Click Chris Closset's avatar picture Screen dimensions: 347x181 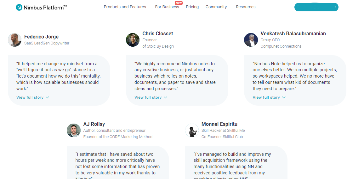click(x=133, y=40)
